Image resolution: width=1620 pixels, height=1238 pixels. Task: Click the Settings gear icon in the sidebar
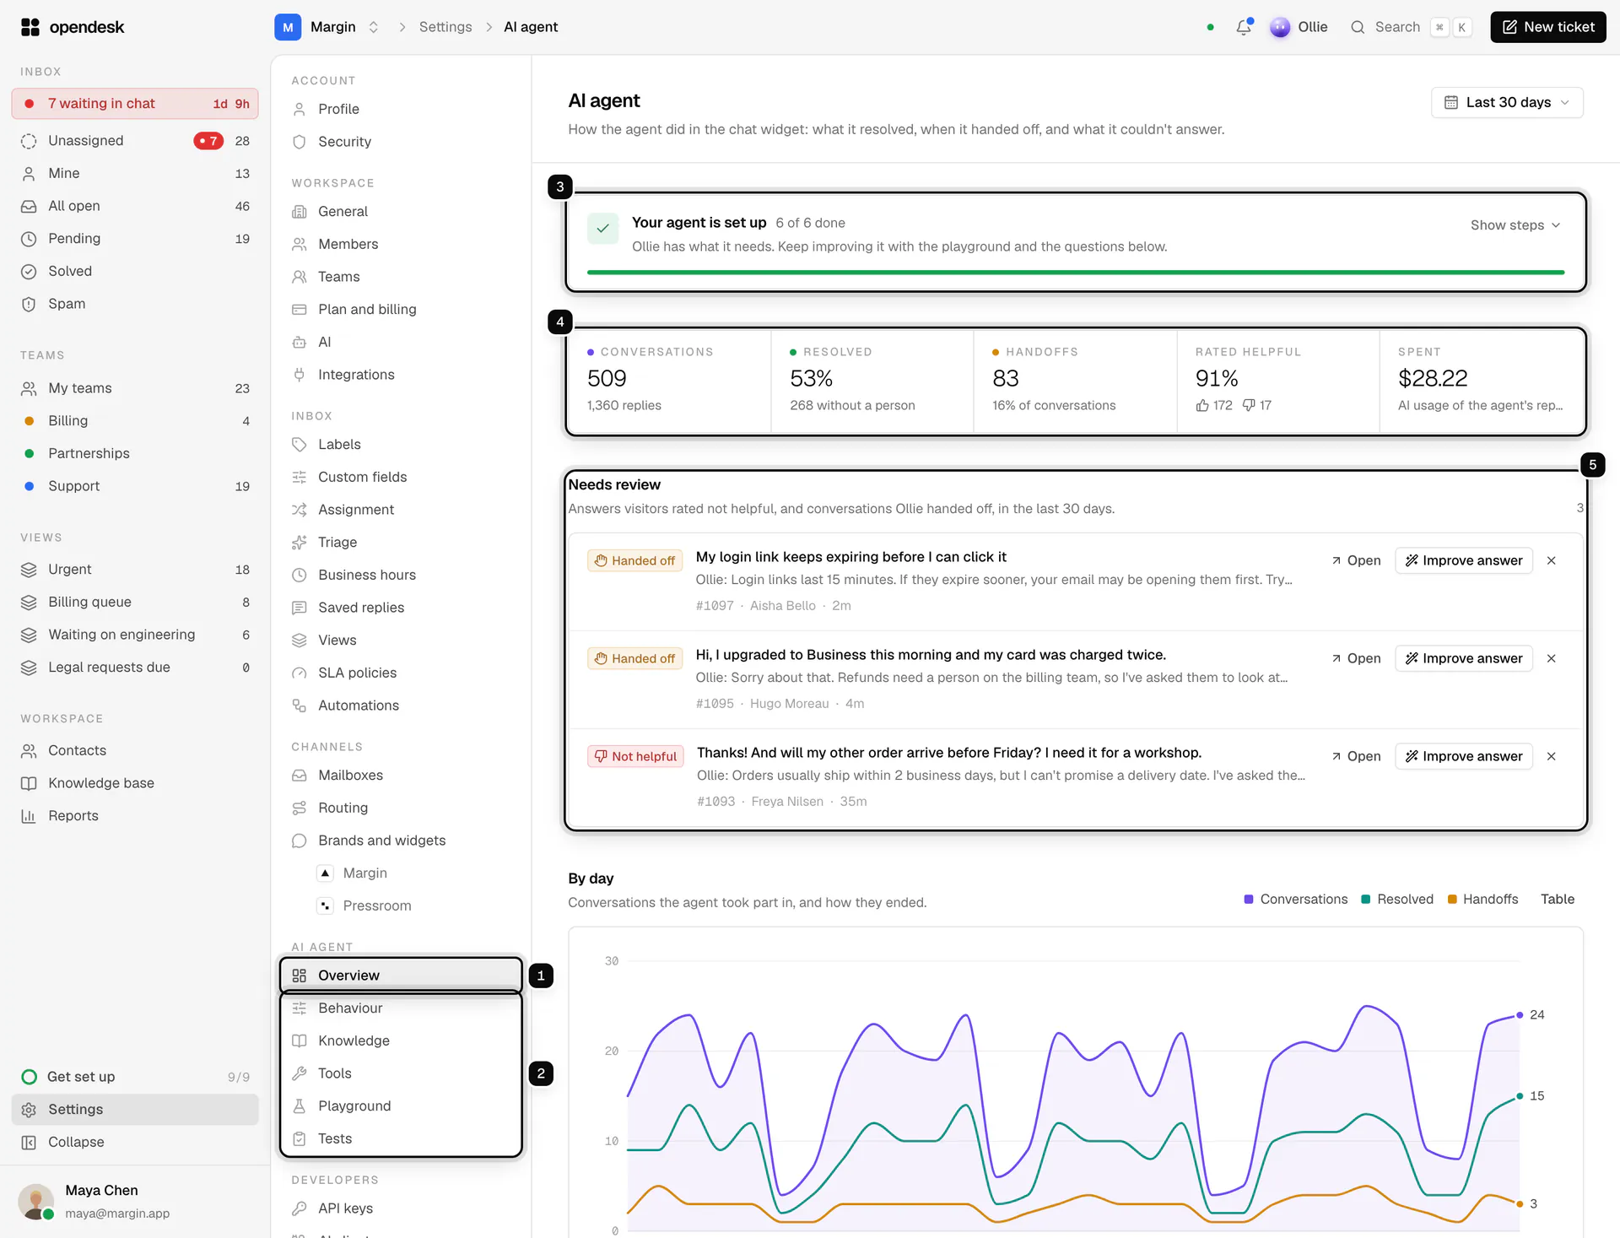pos(29,1110)
